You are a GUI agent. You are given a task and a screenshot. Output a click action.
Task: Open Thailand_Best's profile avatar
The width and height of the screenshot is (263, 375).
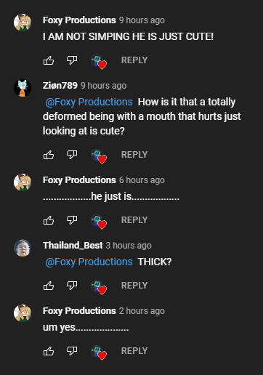click(23, 248)
